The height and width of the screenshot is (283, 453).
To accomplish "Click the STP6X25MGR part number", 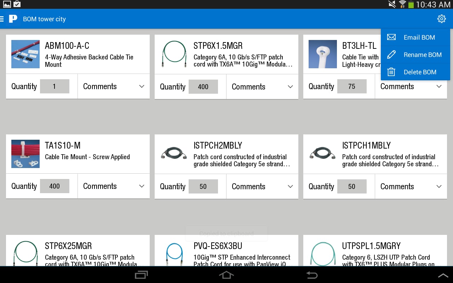I will (68, 246).
